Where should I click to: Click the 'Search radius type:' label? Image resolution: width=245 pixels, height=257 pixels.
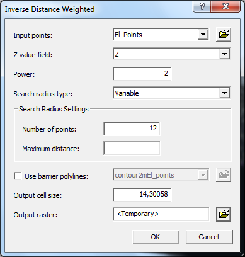click(x=43, y=94)
